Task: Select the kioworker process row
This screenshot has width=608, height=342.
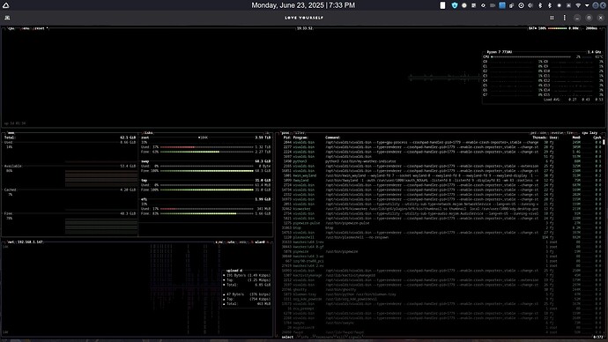Action: (x=442, y=209)
